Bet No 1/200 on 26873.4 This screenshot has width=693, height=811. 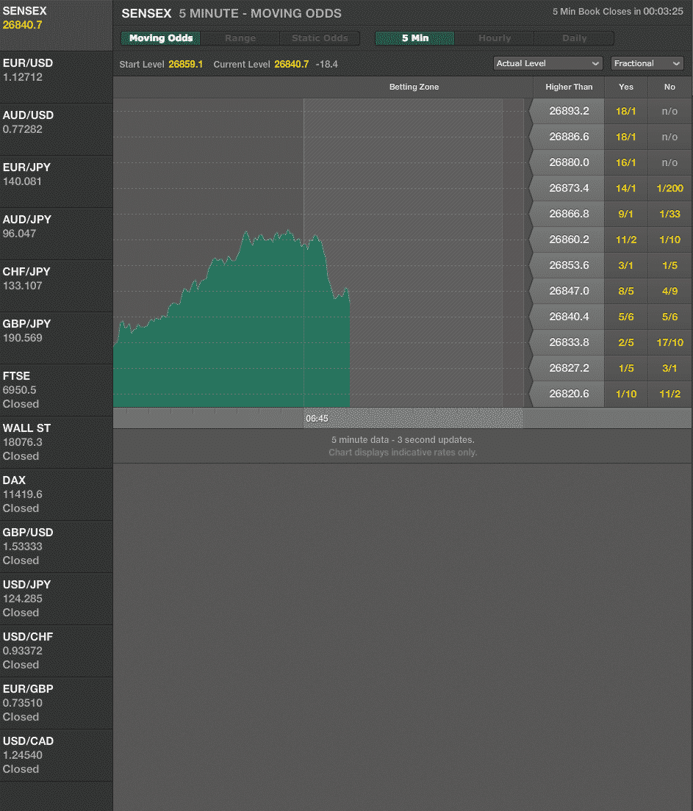669,188
